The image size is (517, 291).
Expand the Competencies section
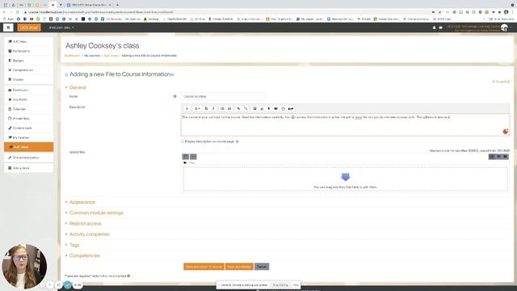point(84,255)
